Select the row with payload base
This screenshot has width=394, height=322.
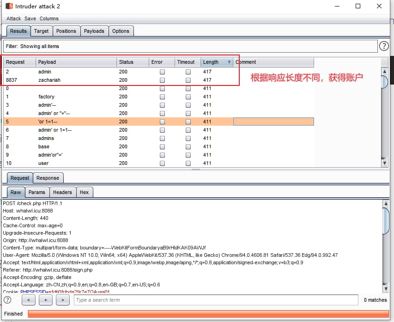click(x=158, y=146)
